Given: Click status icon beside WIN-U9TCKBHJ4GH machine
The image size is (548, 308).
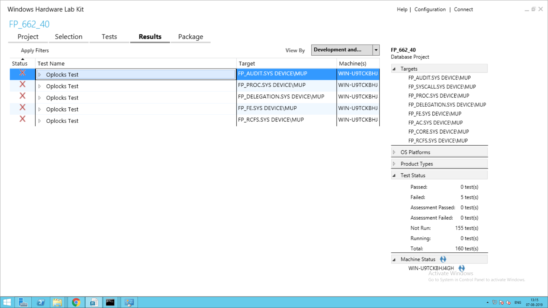Looking at the screenshot, I should tap(462, 268).
